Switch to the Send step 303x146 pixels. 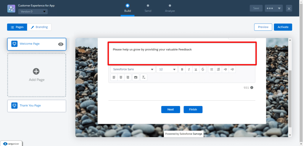tap(148, 8)
